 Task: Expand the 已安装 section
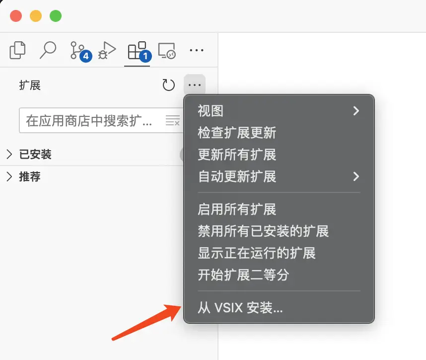pos(35,155)
